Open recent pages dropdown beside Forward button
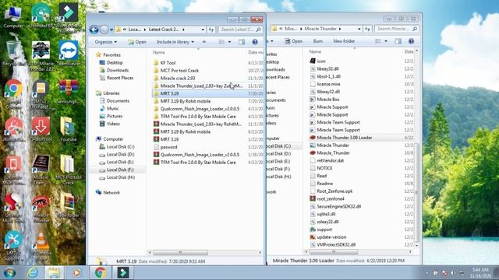This screenshot has height=280, width=499. (111, 30)
